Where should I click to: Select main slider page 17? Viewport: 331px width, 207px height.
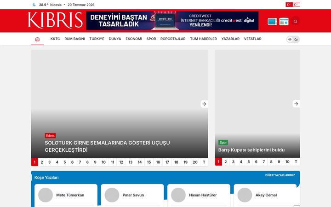pyautogui.click(x=167, y=162)
